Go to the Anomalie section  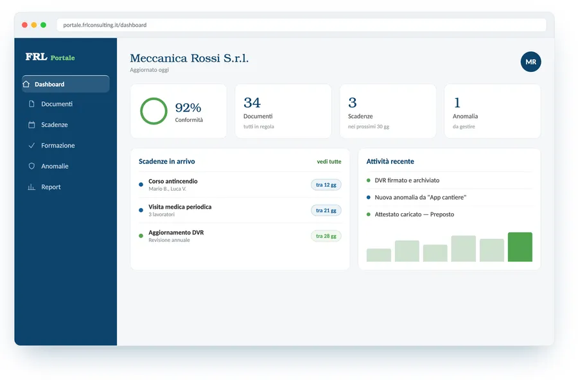pos(66,166)
